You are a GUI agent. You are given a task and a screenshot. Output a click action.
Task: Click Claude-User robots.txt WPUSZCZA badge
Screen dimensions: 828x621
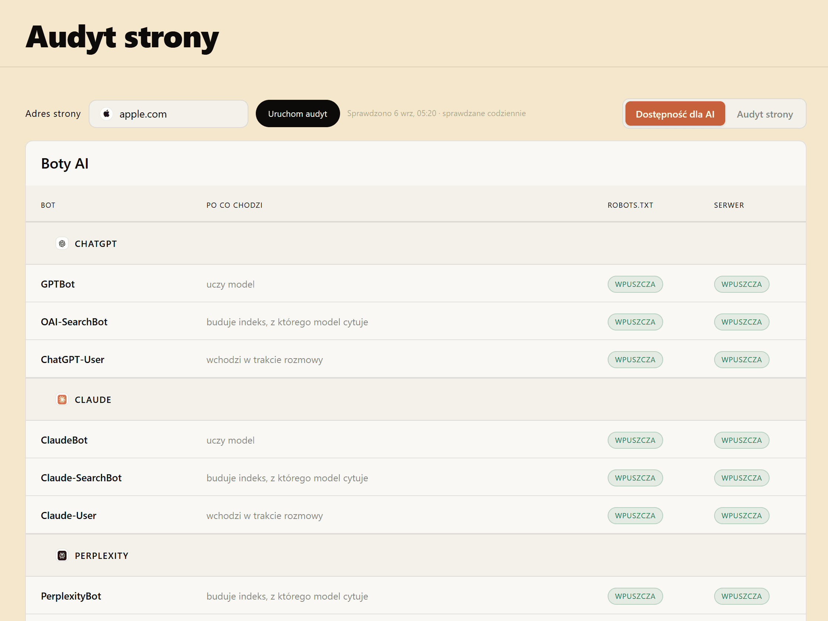coord(635,516)
